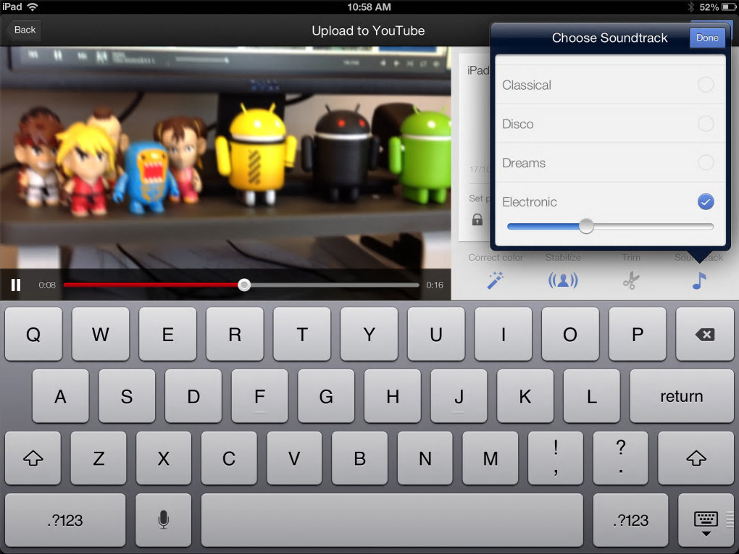
Task: Pause the video with the pause button
Action: [x=15, y=285]
